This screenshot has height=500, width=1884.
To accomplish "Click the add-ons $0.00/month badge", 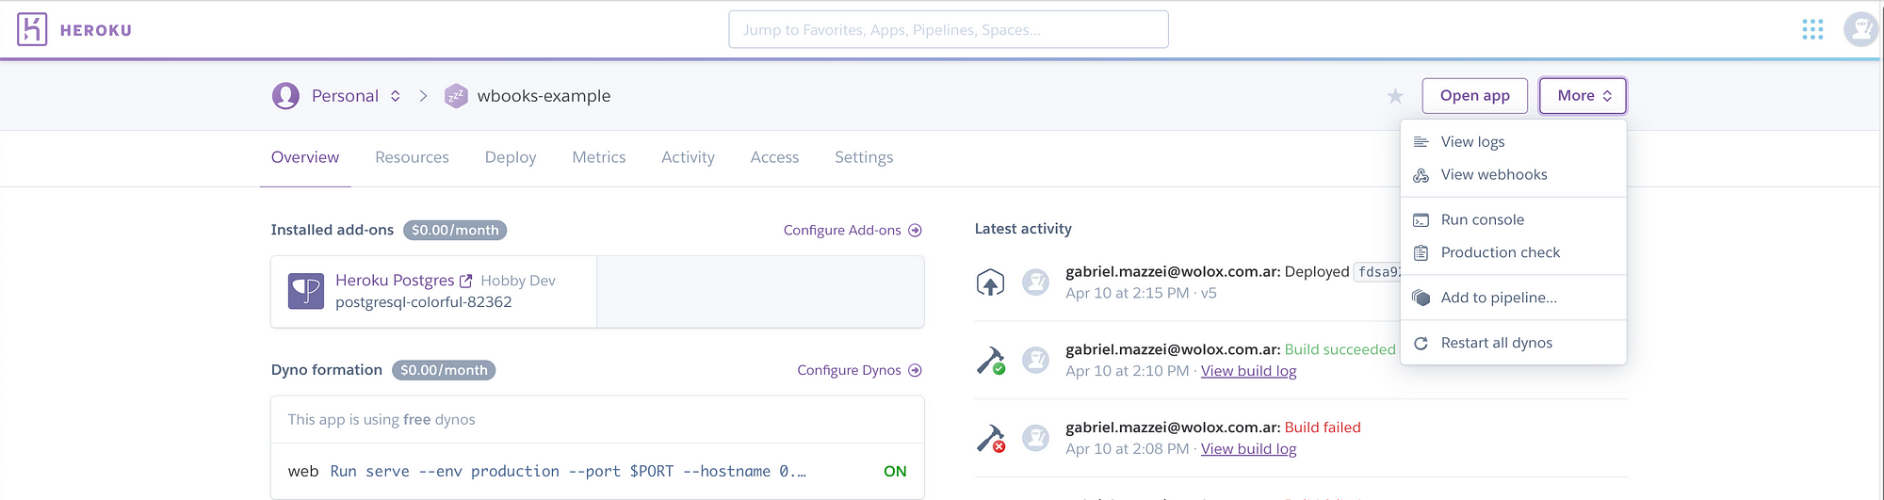I will coord(455,231).
